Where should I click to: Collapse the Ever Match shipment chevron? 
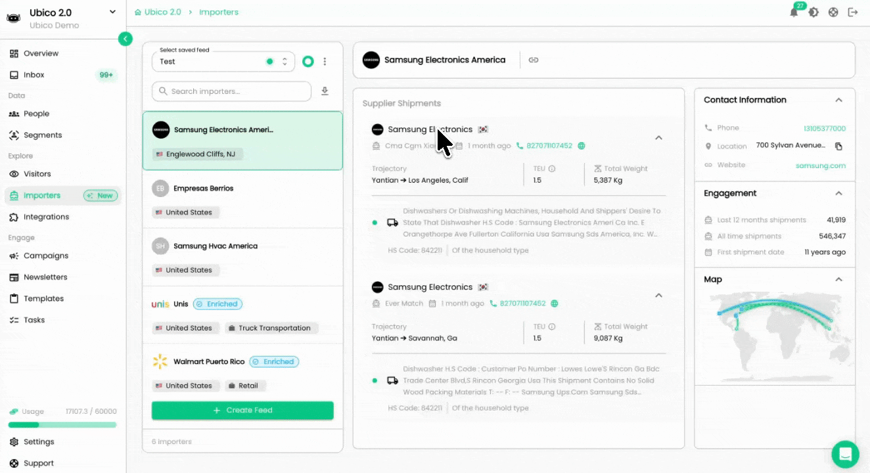tap(658, 296)
